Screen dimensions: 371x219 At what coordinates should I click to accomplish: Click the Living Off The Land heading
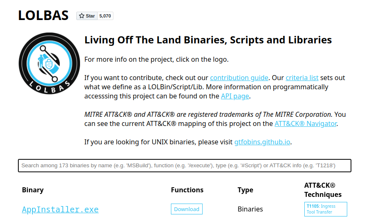pos(208,40)
